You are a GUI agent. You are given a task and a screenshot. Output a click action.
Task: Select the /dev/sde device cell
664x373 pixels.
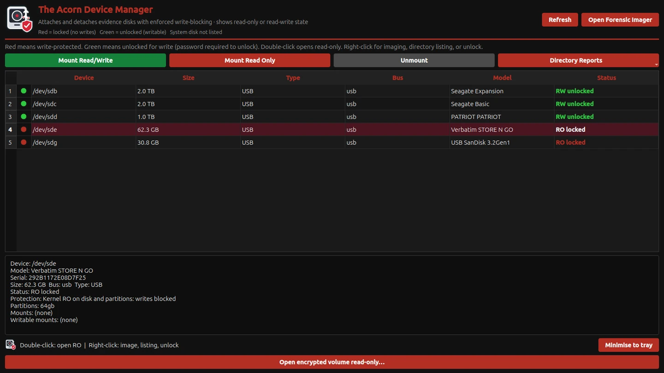pos(83,129)
